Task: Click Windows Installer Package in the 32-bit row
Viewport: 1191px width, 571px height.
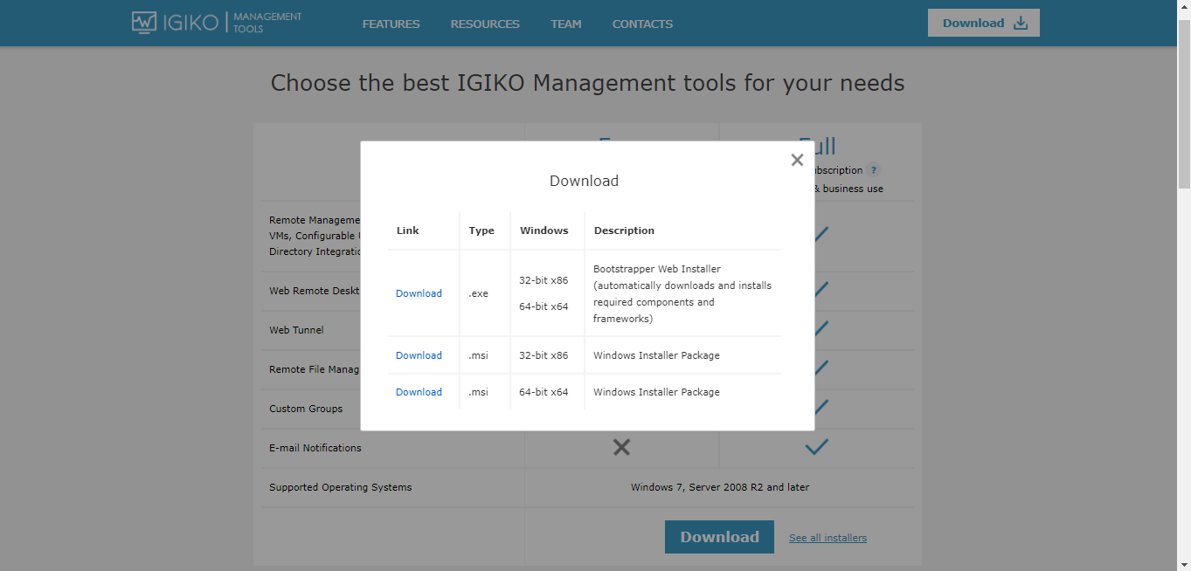Action: tap(656, 355)
